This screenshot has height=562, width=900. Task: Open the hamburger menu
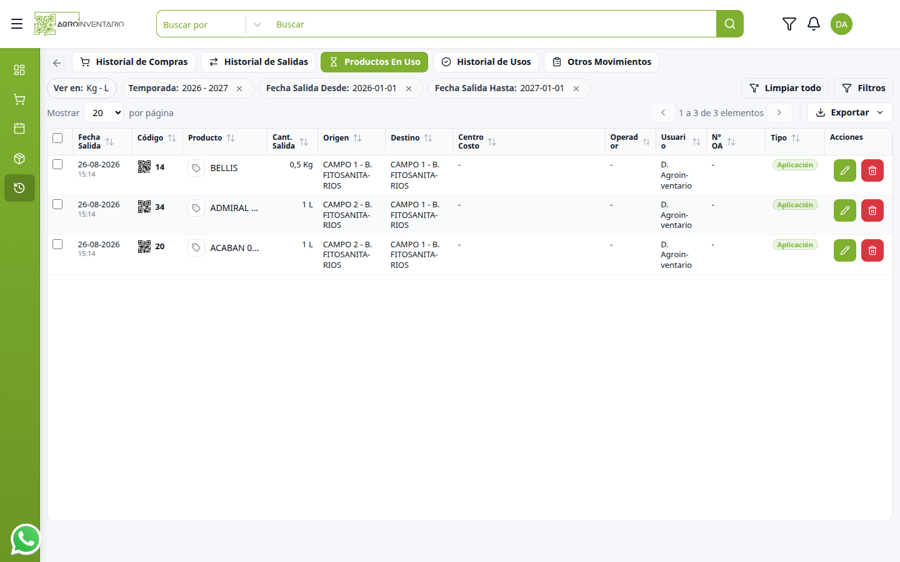pos(17,24)
